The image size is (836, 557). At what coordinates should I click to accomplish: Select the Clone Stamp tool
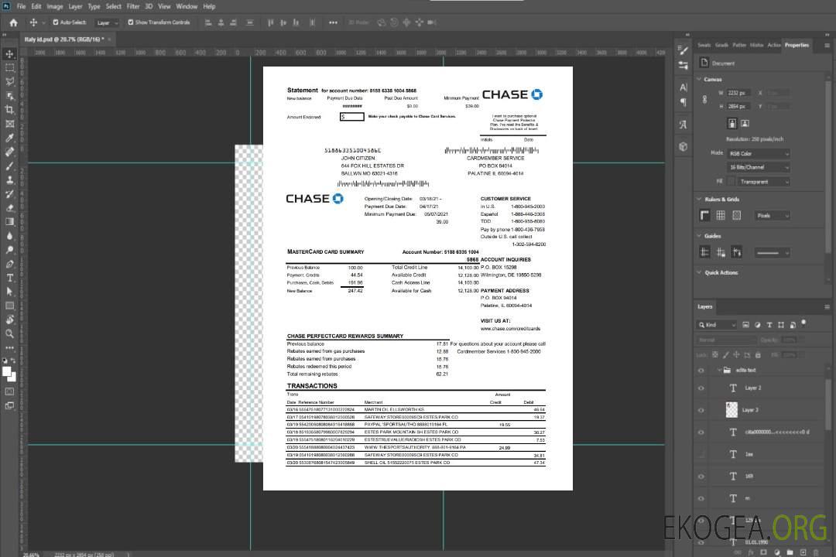9,180
